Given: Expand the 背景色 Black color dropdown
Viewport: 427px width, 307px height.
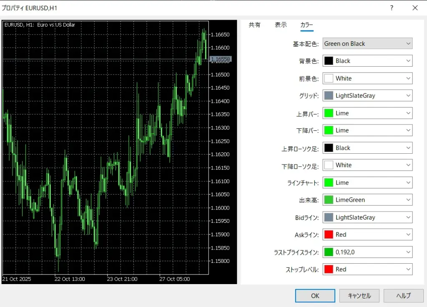Looking at the screenshot, I should coord(367,61).
